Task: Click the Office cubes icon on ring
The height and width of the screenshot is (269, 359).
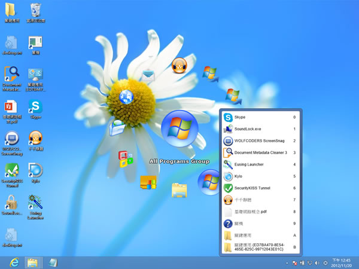Action: pyautogui.click(x=126, y=158)
